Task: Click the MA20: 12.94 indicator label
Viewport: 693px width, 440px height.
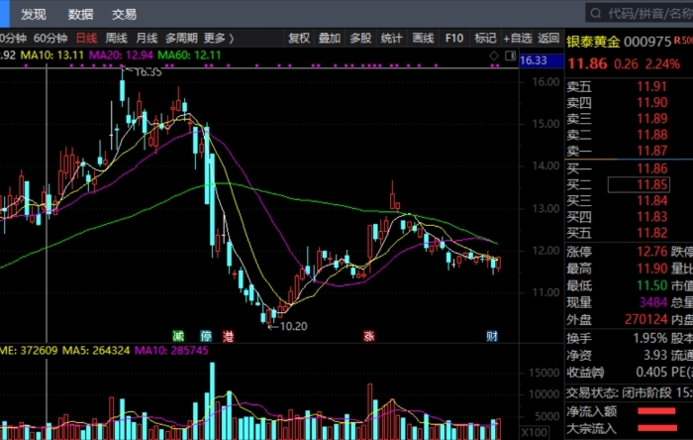Action: tap(121, 55)
